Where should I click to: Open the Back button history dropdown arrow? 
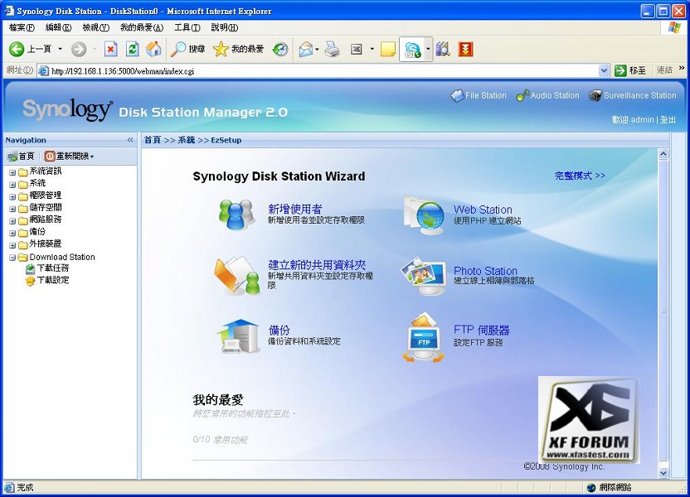(x=61, y=49)
